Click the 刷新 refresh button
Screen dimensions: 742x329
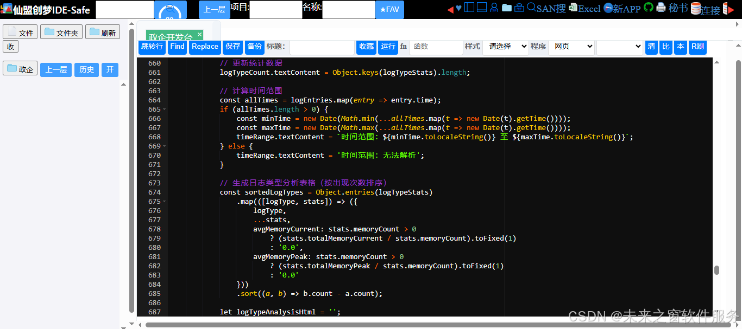103,32
